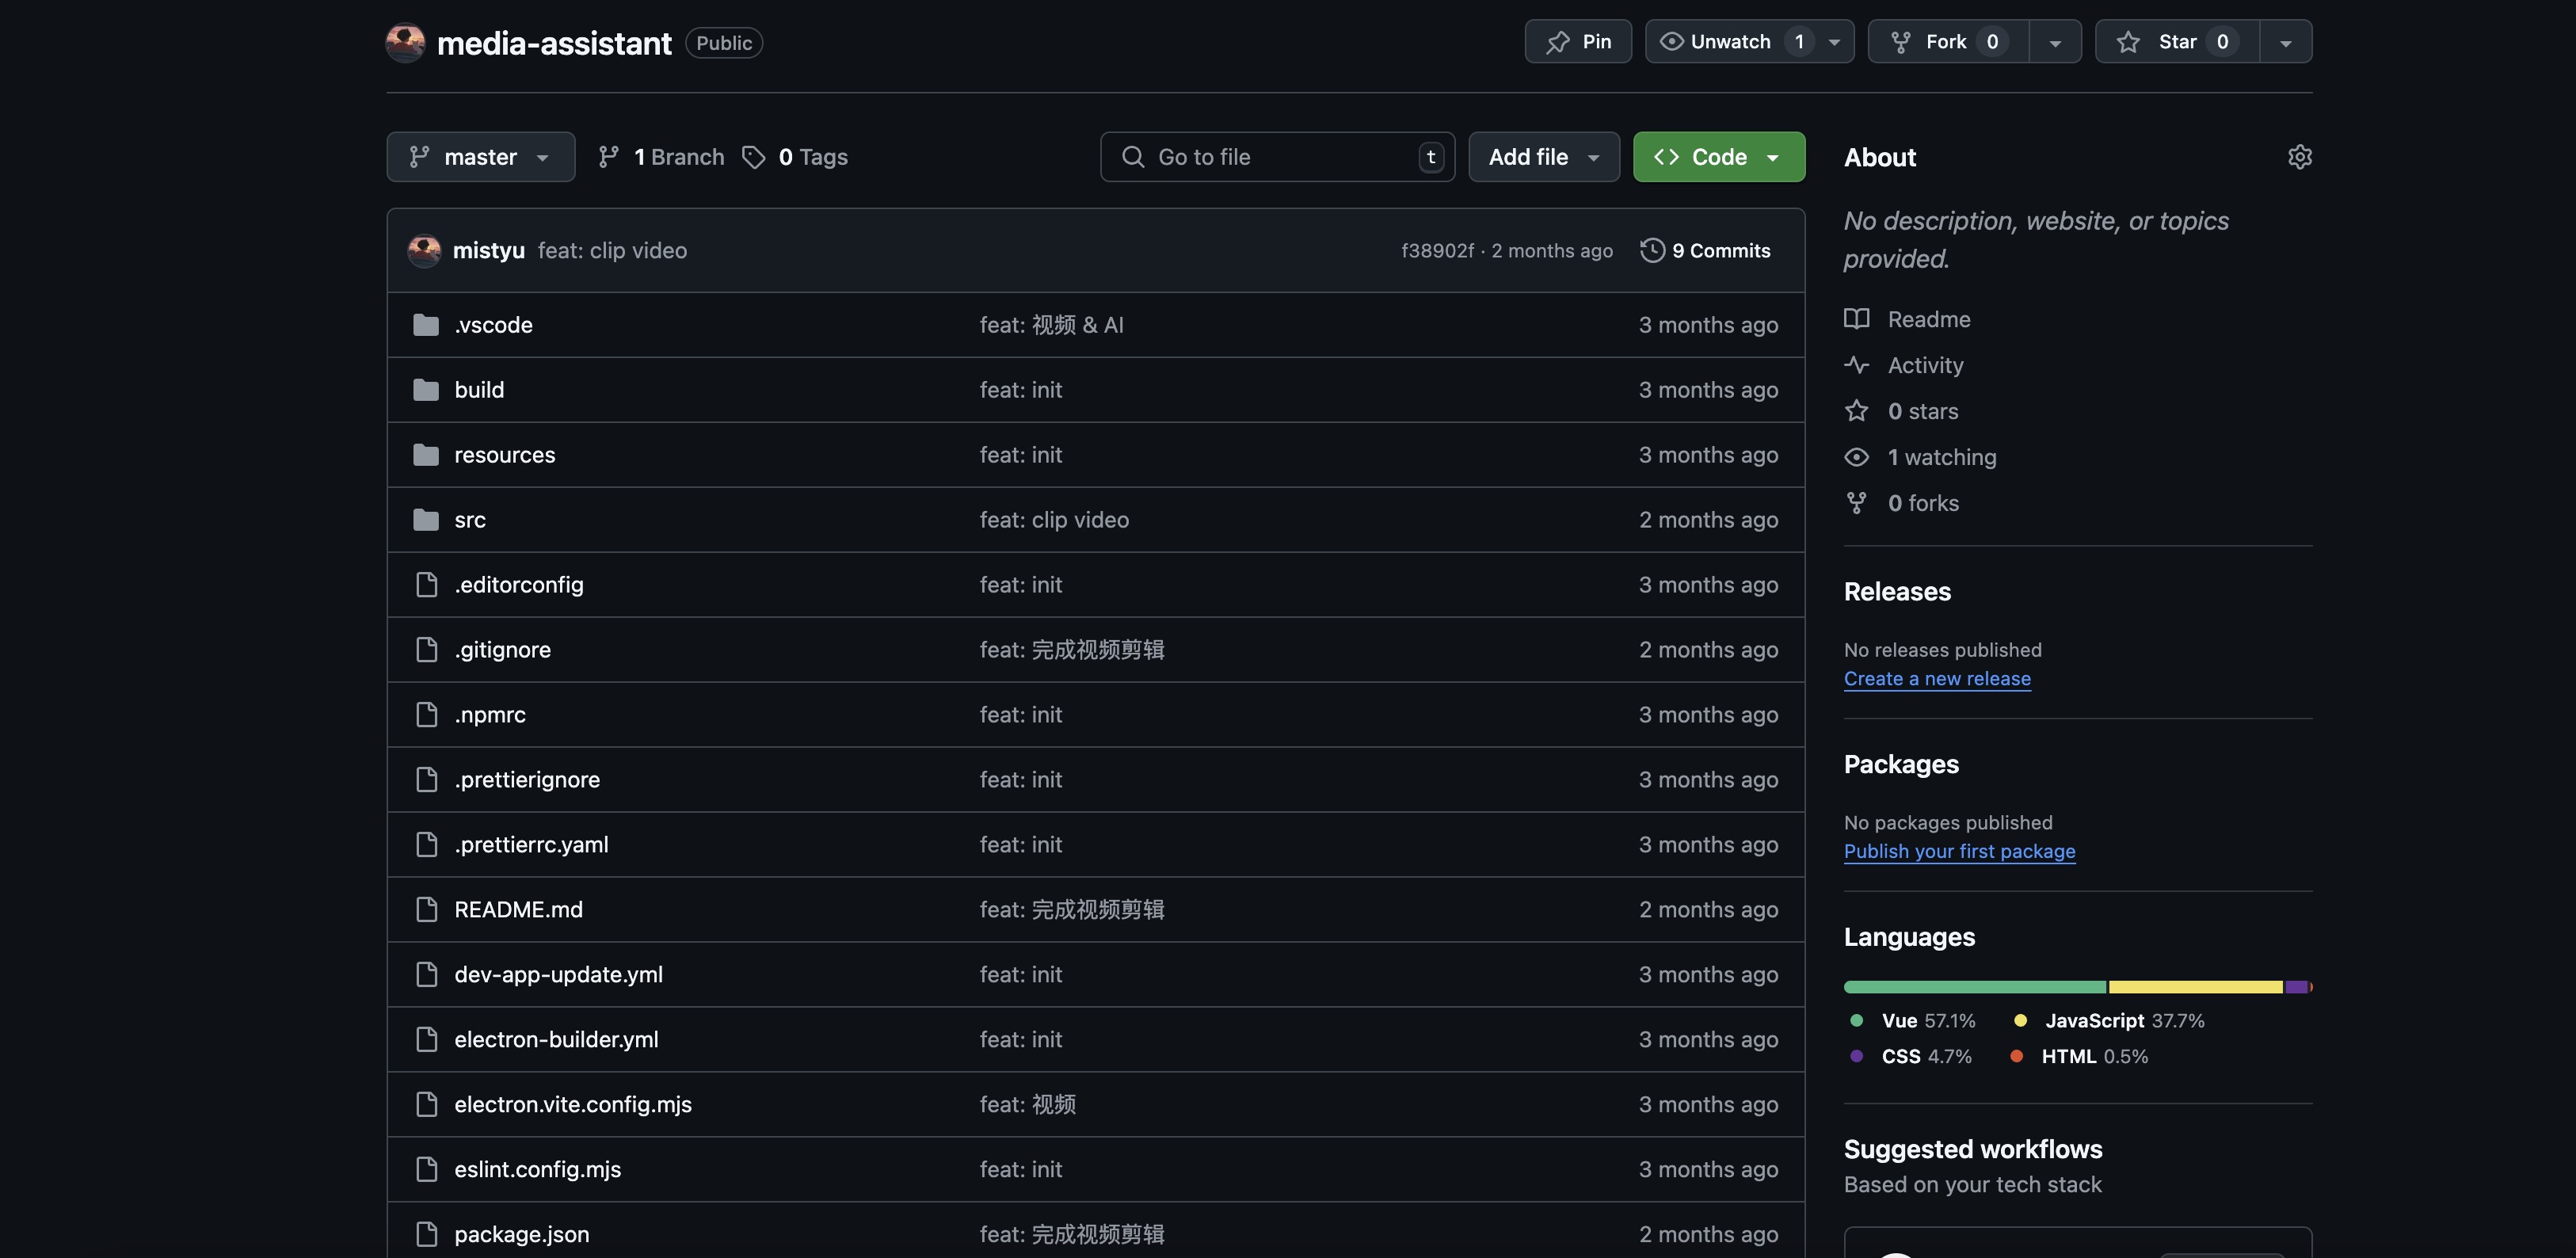Open latest commit message 'feat: clip video'
2576x1258 pixels.
(x=612, y=251)
